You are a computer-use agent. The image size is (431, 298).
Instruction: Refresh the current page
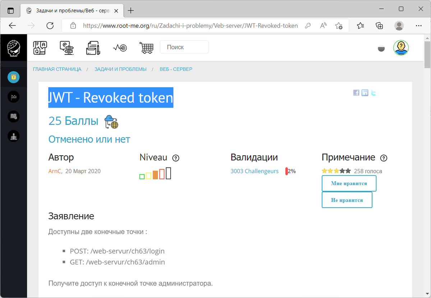pyautogui.click(x=50, y=25)
